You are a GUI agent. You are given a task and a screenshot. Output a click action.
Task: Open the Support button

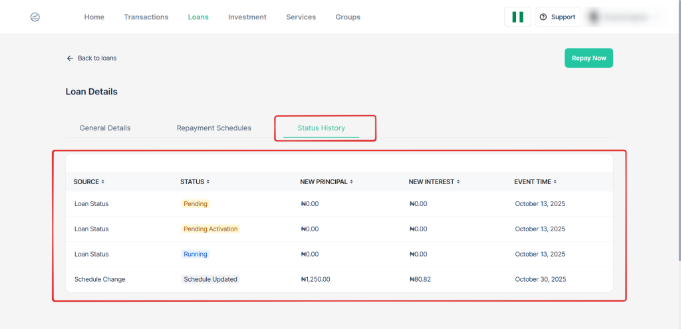pos(558,17)
